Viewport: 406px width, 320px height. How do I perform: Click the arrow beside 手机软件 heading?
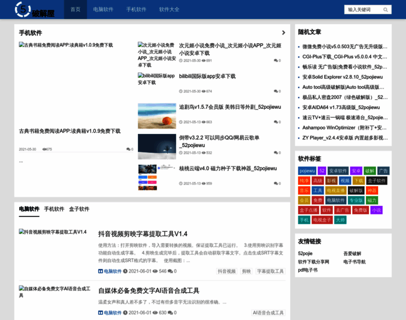coord(284,33)
